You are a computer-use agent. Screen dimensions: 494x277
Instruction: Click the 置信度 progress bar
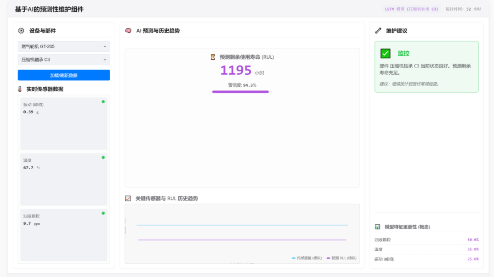click(x=242, y=92)
